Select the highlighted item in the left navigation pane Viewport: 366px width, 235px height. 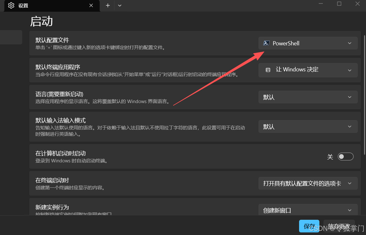coord(11,37)
